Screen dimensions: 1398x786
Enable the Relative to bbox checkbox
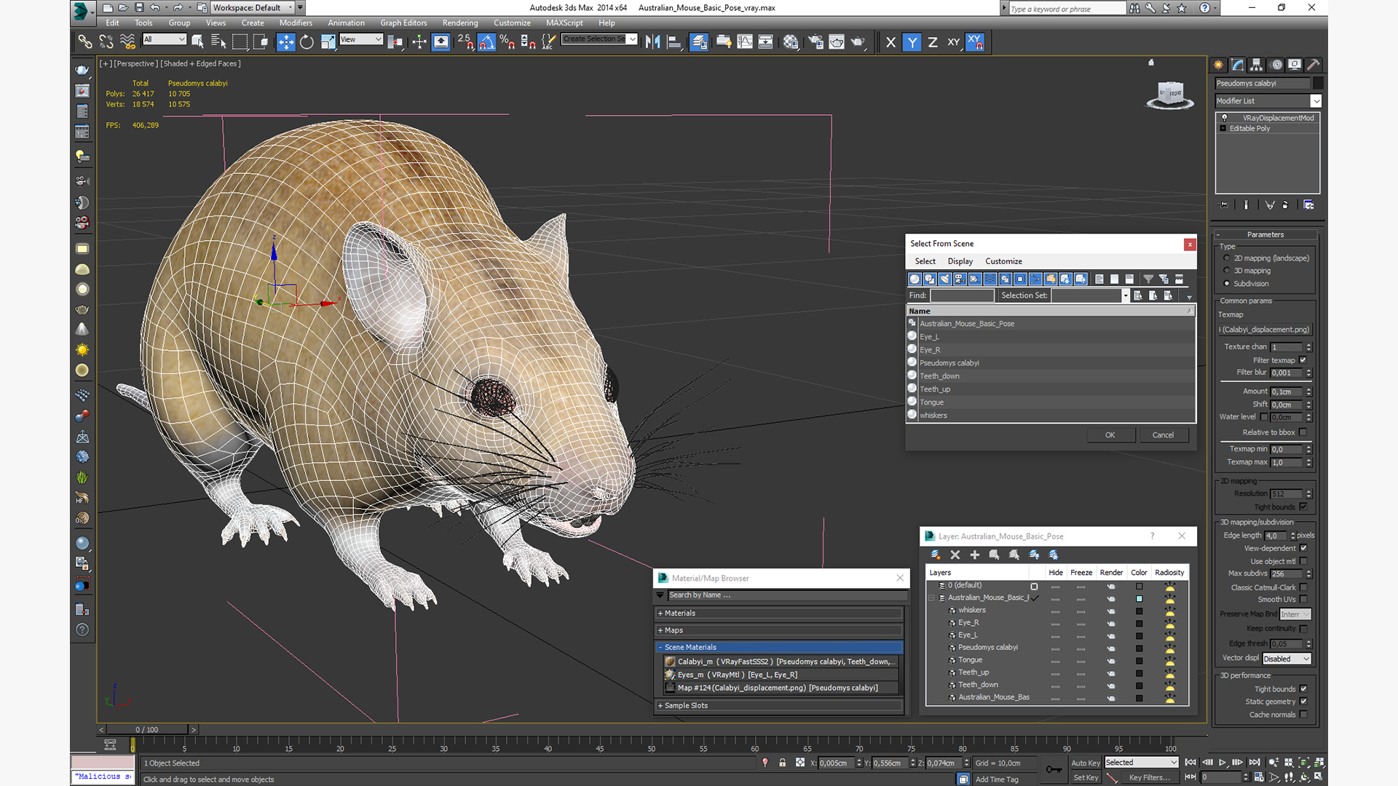click(1303, 432)
